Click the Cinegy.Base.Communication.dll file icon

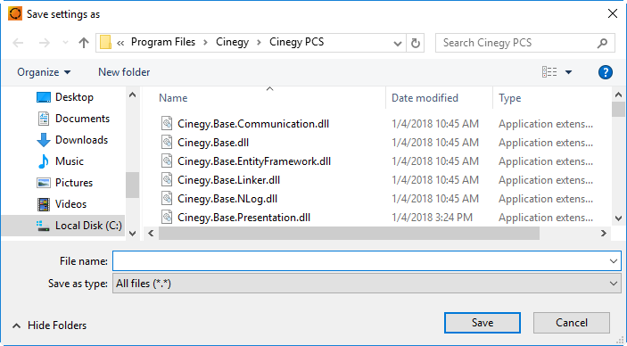coord(167,124)
